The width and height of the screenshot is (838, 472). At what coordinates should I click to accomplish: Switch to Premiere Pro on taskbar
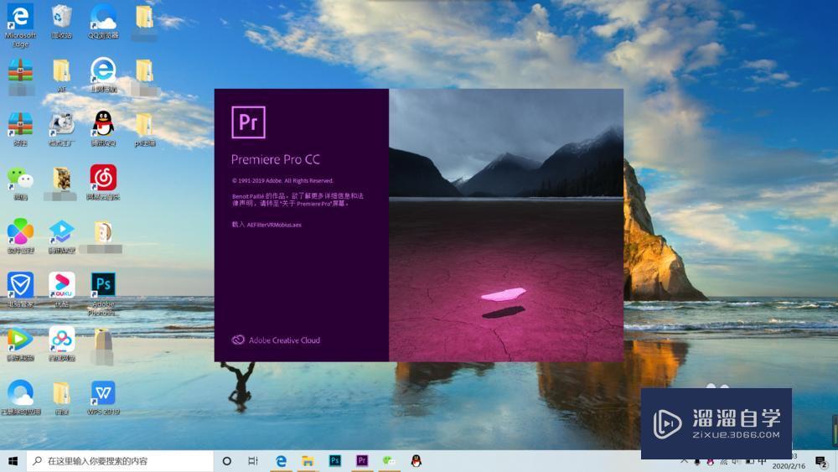tap(362, 461)
